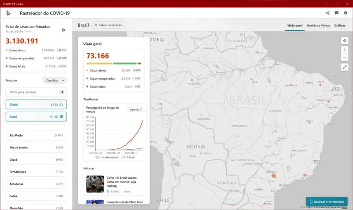Click Brasil Casos recuperados 32.544 row
Image resolution: width=353 pixels, height=210 pixels.
point(114,78)
